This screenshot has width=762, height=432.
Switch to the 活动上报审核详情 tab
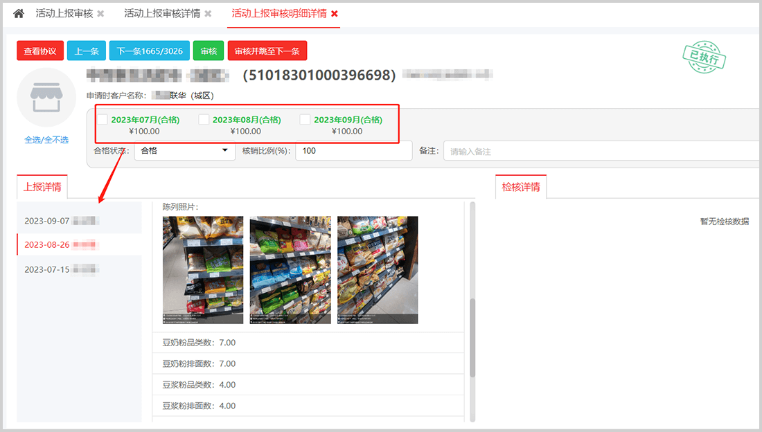point(161,14)
